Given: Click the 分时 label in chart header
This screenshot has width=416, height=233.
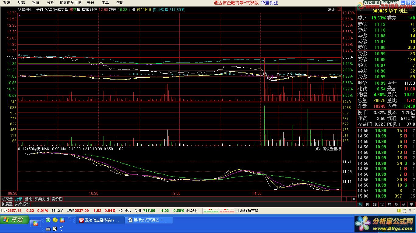Looking at the screenshot, I should (x=40, y=10).
